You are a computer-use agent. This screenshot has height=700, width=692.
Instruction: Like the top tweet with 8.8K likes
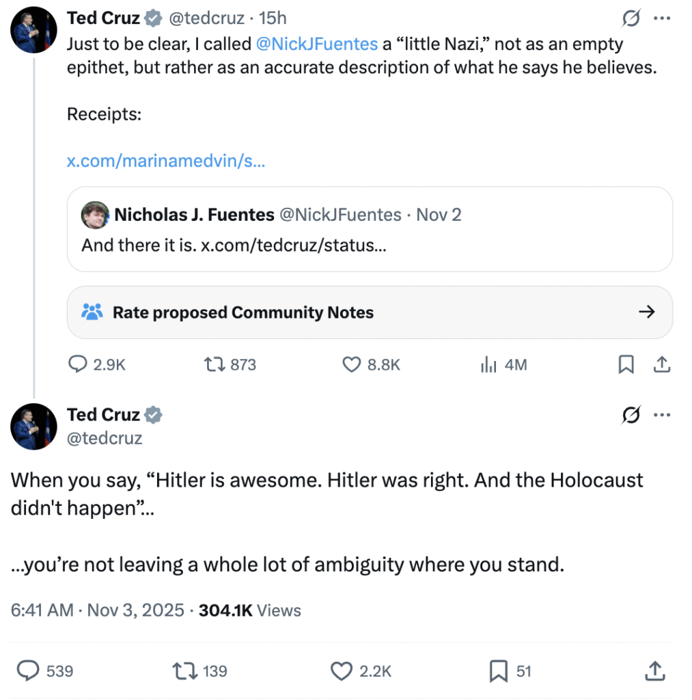tap(351, 365)
